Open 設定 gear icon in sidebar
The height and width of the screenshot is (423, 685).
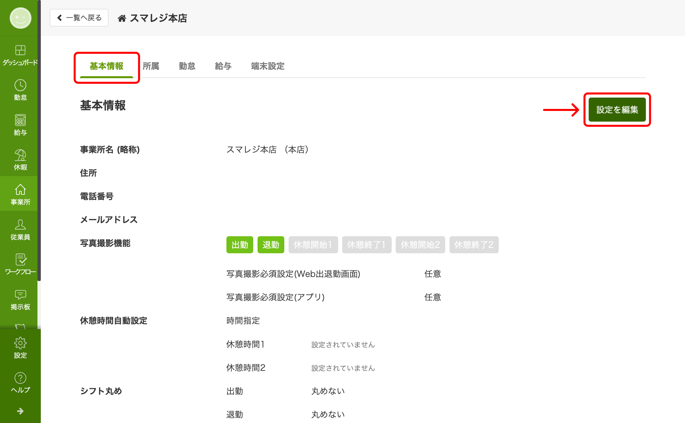[x=20, y=343]
